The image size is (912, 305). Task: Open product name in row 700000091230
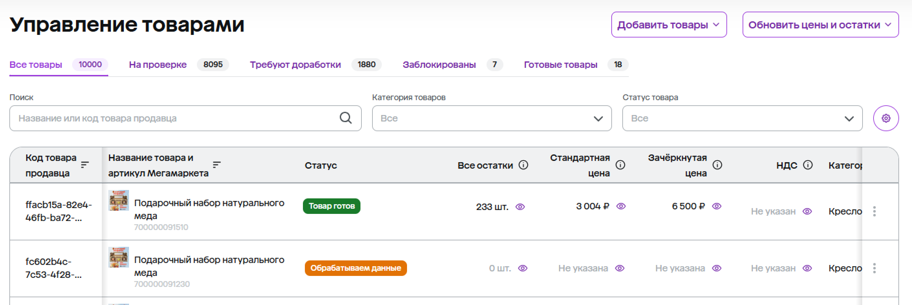tap(209, 266)
